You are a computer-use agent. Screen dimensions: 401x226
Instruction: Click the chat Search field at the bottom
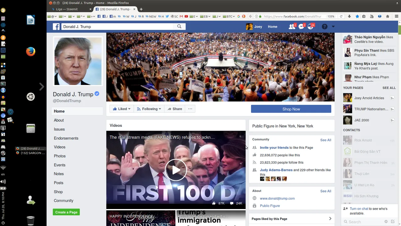363,222
